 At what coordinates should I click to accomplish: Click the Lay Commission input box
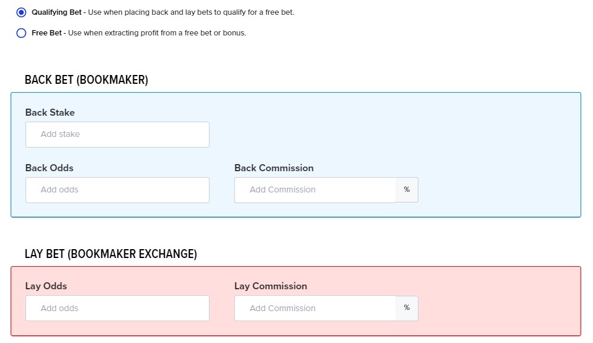[315, 308]
